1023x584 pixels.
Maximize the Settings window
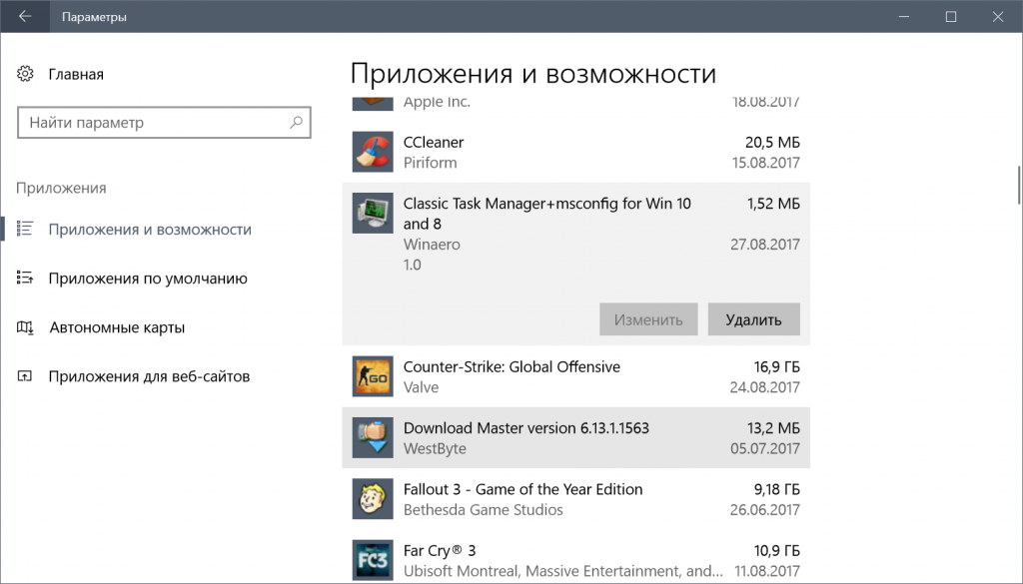click(951, 17)
